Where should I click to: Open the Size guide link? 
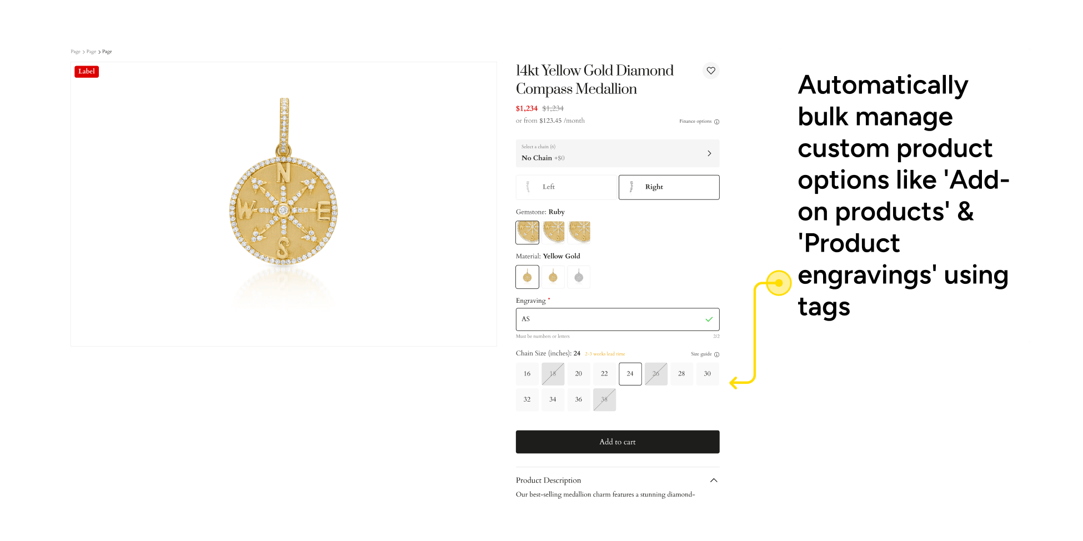pos(701,354)
